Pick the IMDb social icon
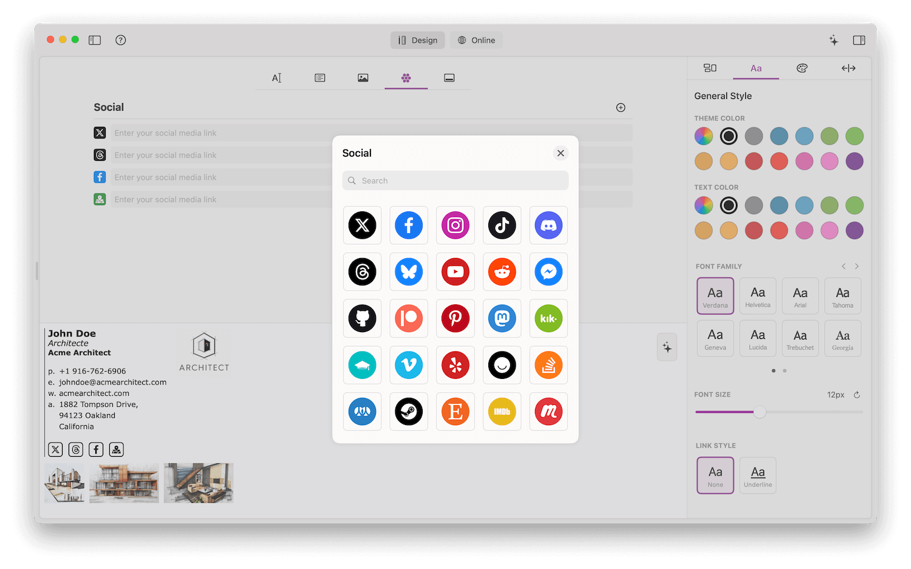The height and width of the screenshot is (569, 911). click(502, 412)
